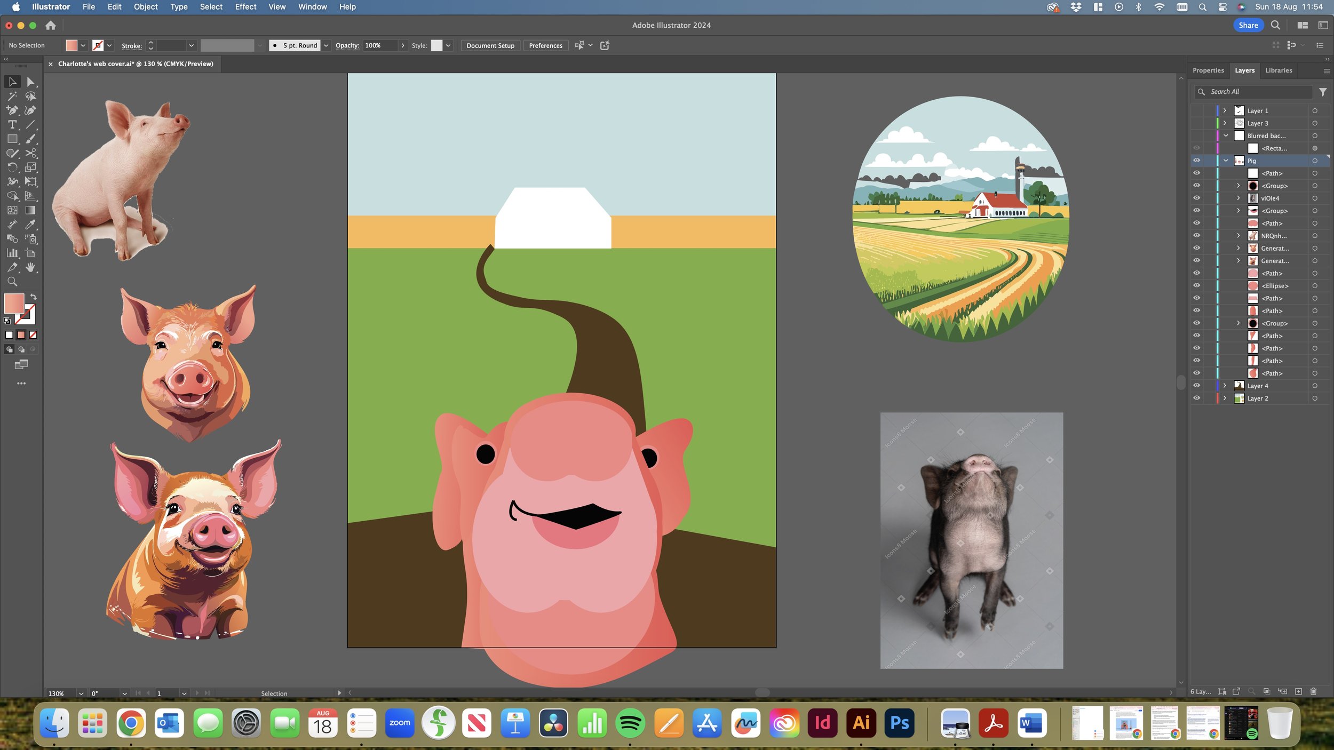Collapse the Blurred bac... layer
This screenshot has width=1334, height=750.
(x=1226, y=135)
